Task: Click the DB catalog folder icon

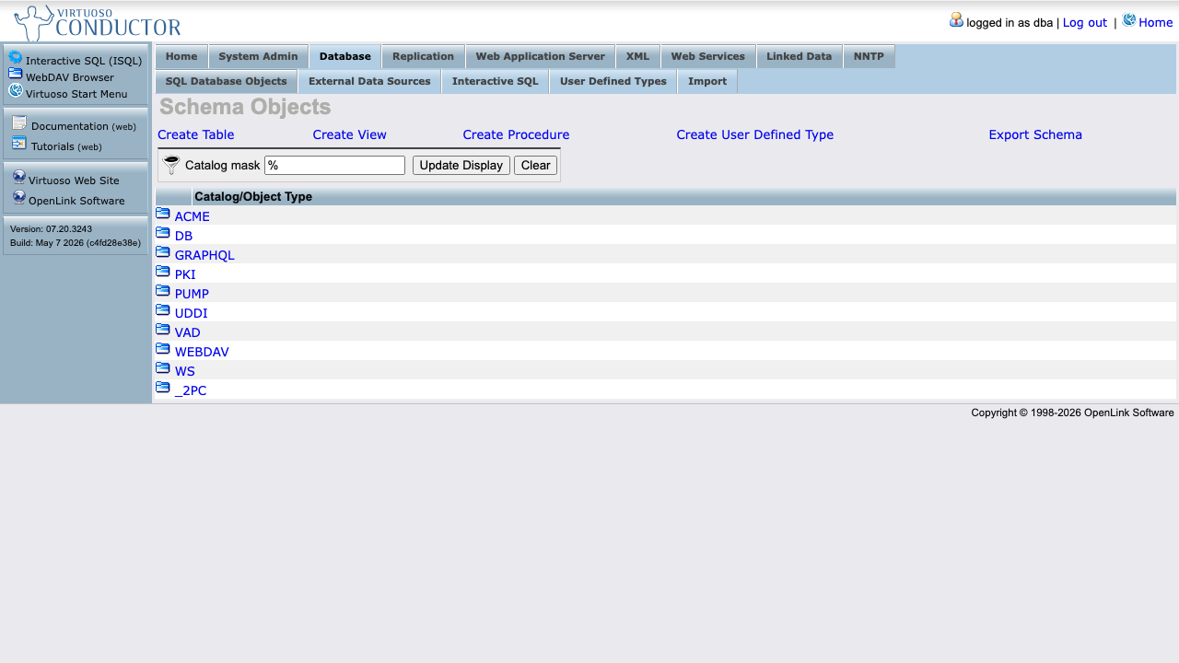Action: coord(163,233)
